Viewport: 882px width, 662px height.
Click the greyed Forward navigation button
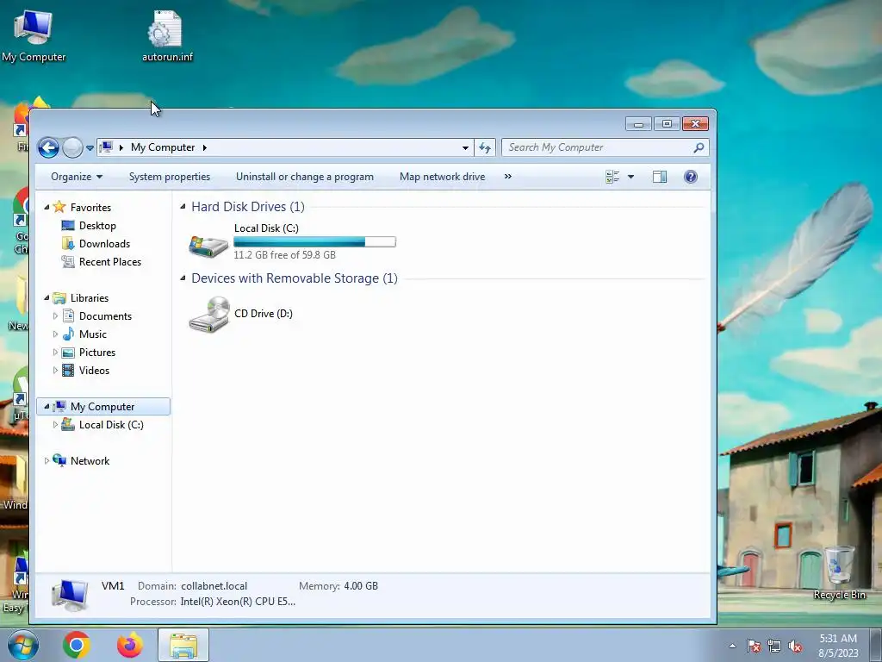point(72,147)
